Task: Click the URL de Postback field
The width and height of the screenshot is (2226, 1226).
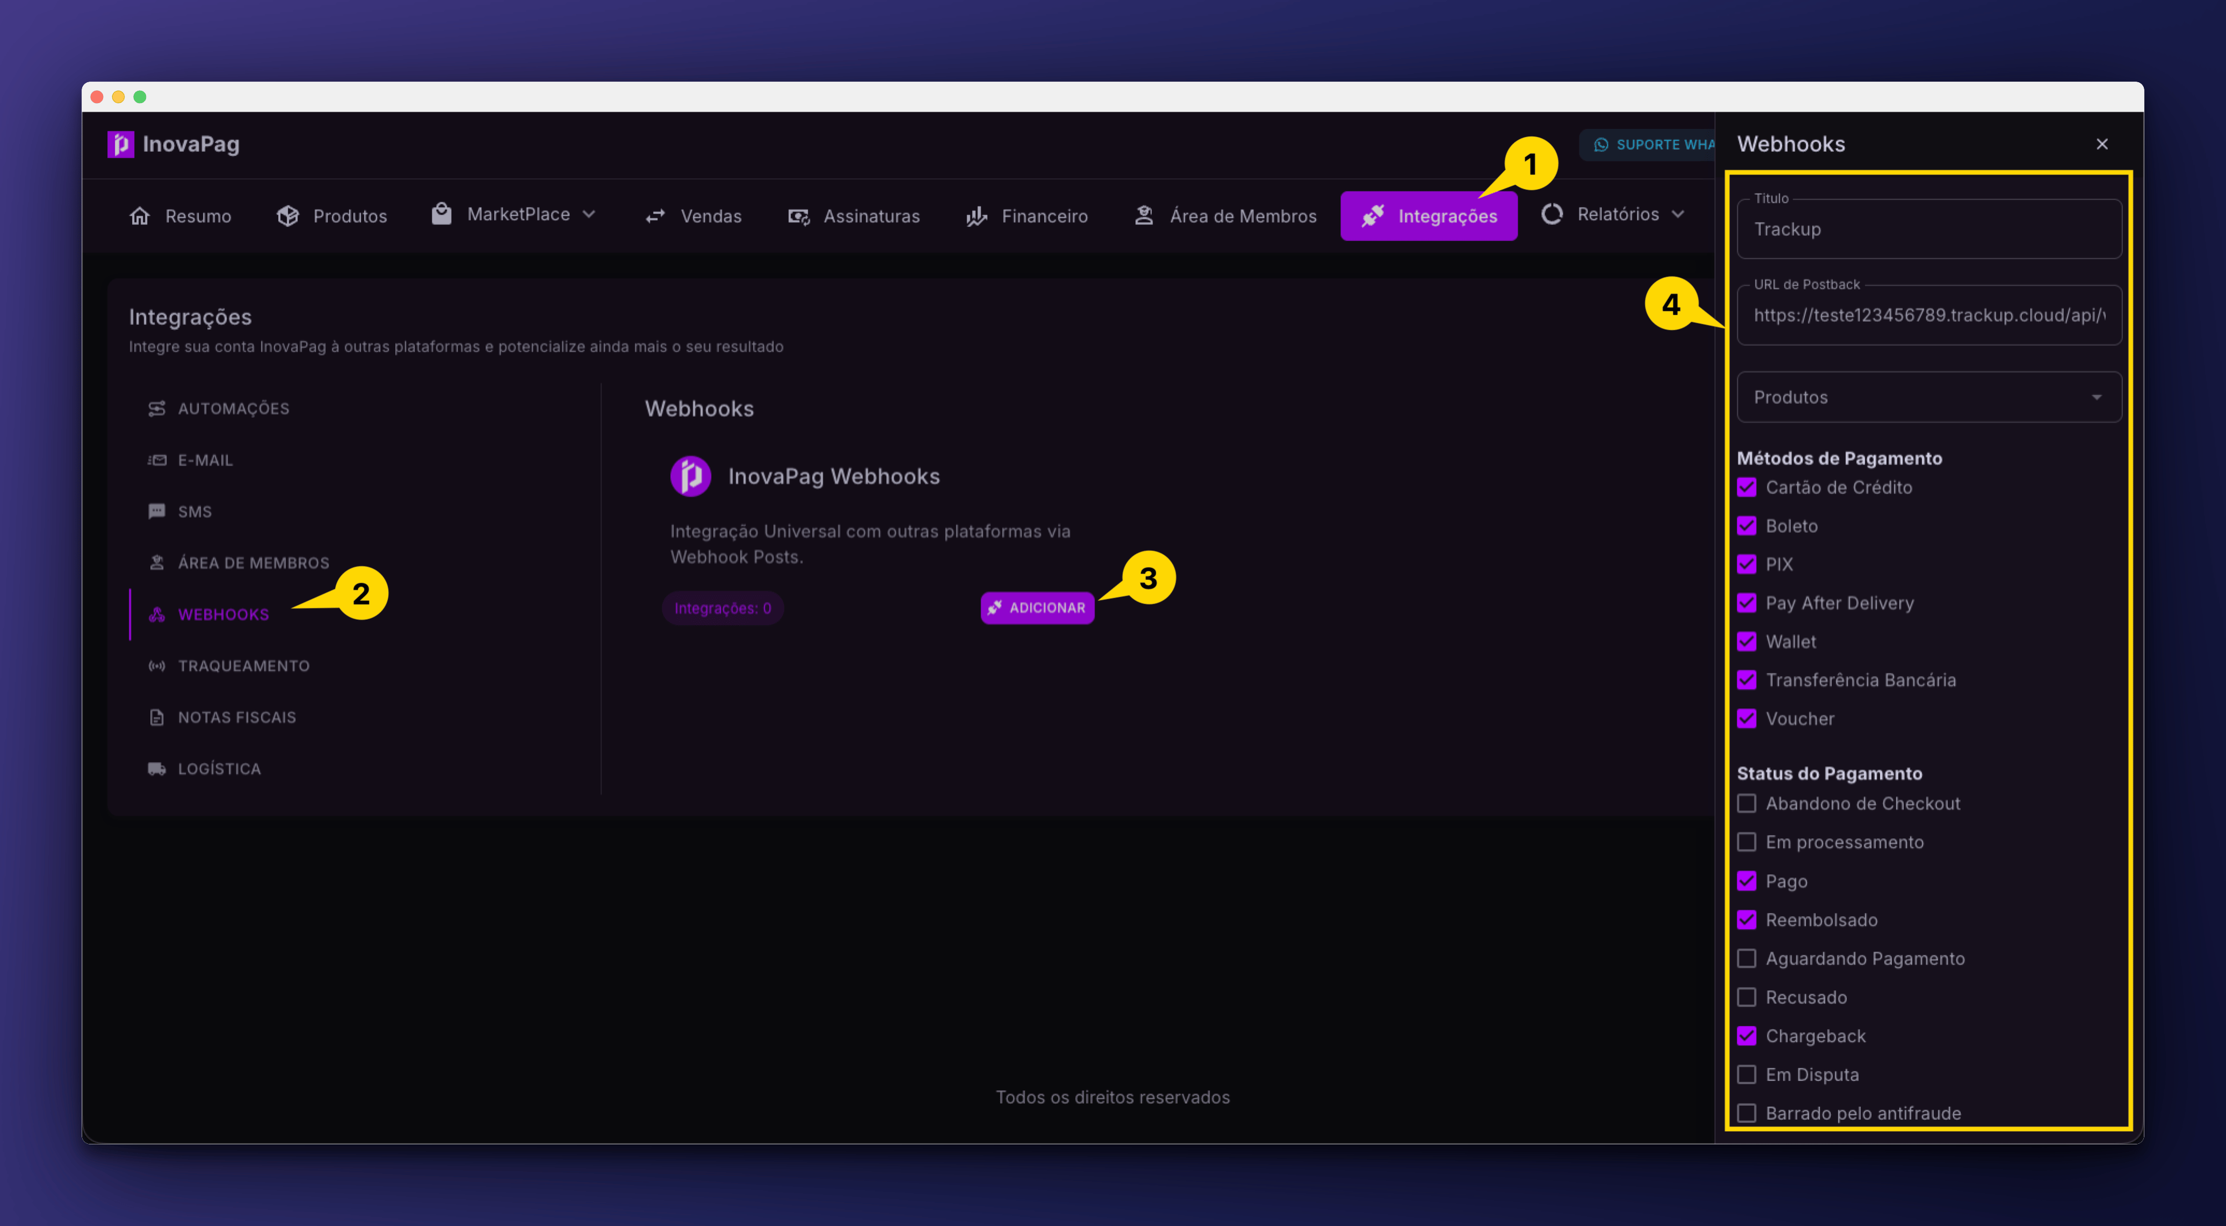Action: pyautogui.click(x=1928, y=315)
